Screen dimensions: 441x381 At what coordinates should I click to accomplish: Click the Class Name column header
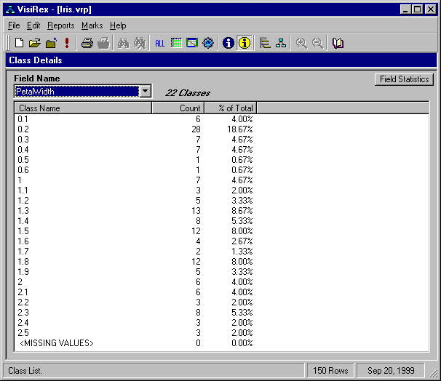tap(83, 108)
